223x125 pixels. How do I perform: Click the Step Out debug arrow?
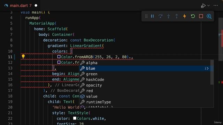177,16
